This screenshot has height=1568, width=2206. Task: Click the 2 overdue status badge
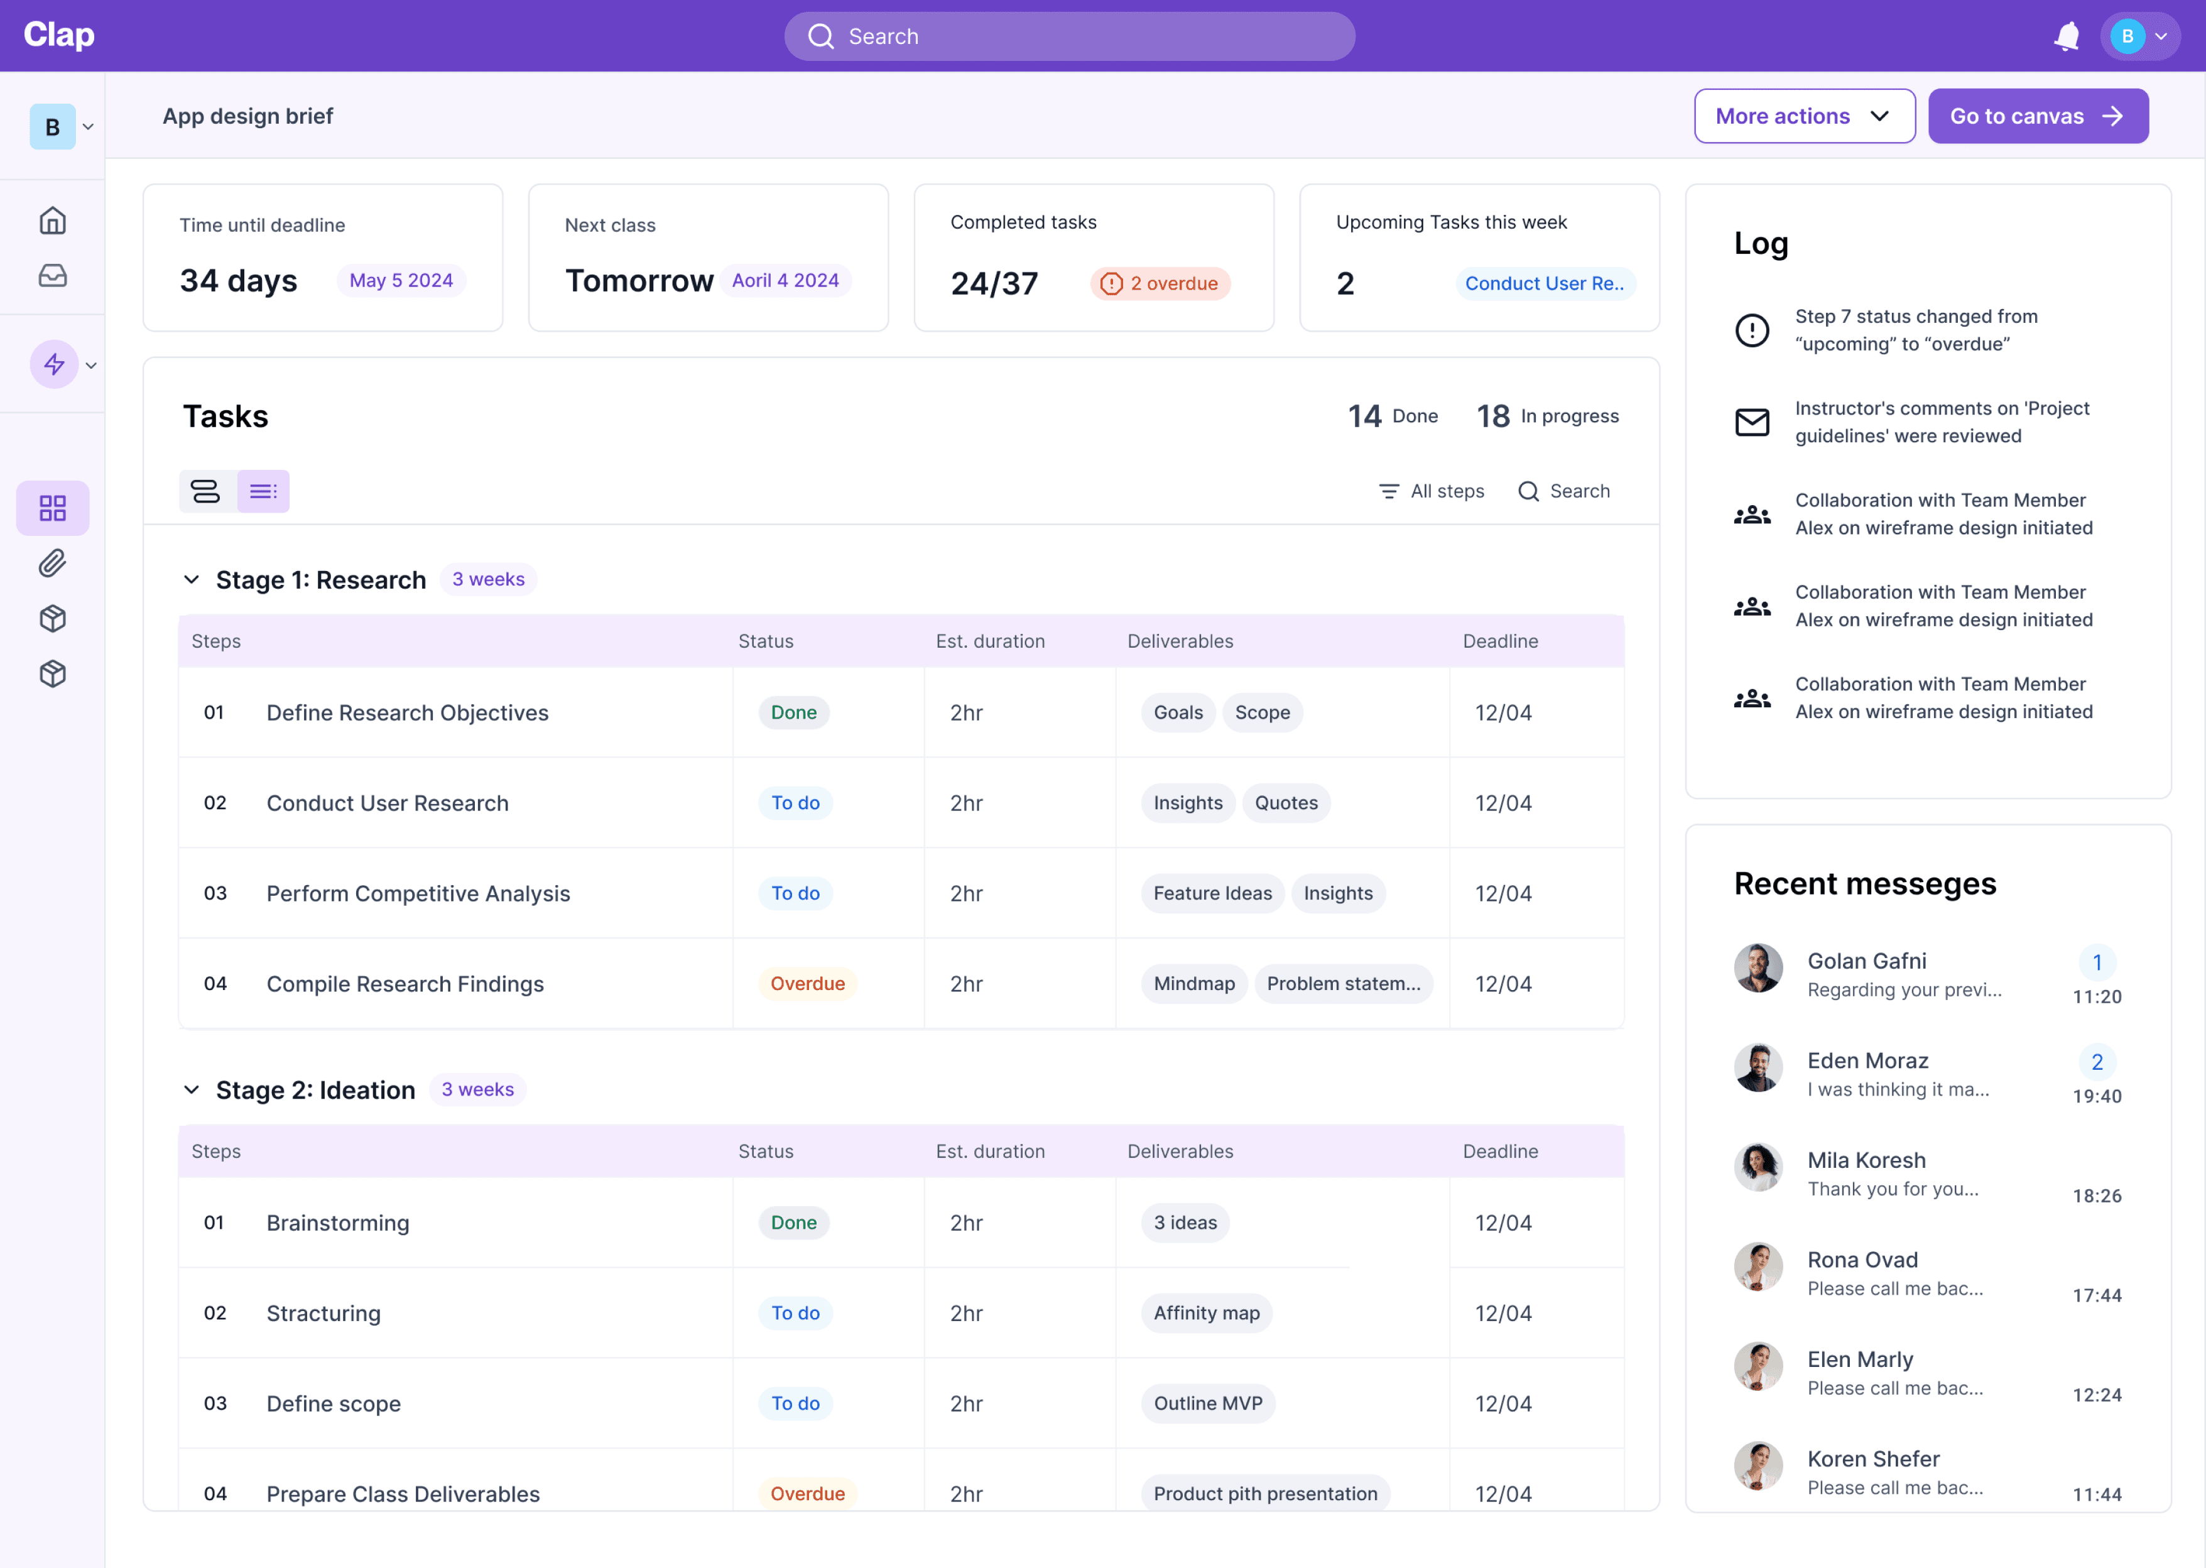click(1160, 284)
